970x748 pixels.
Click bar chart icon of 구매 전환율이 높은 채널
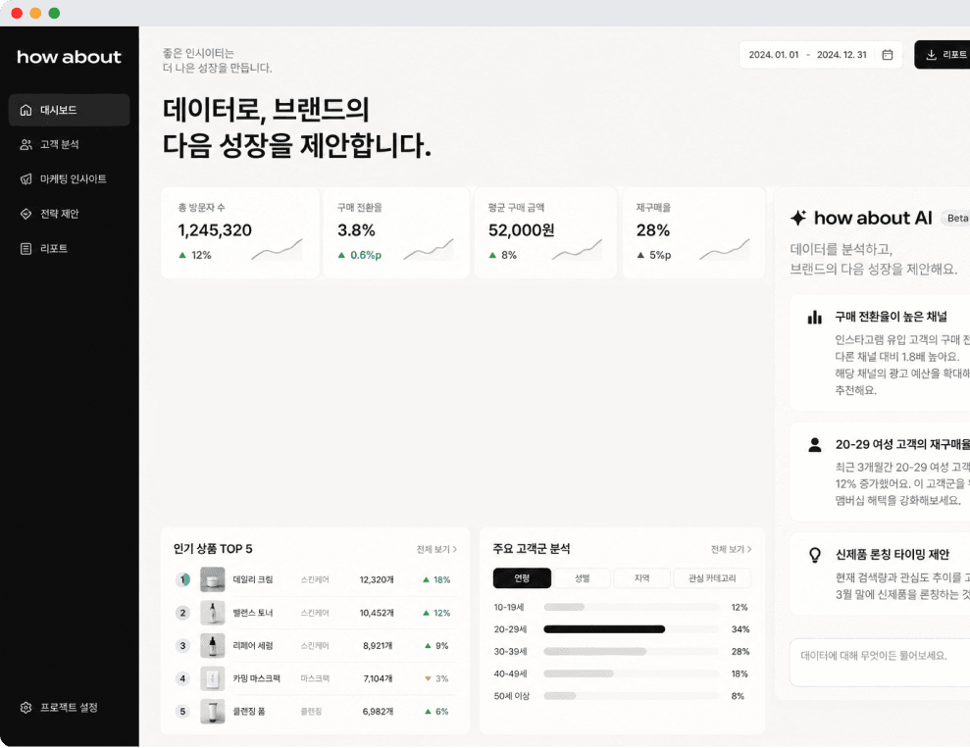click(815, 317)
